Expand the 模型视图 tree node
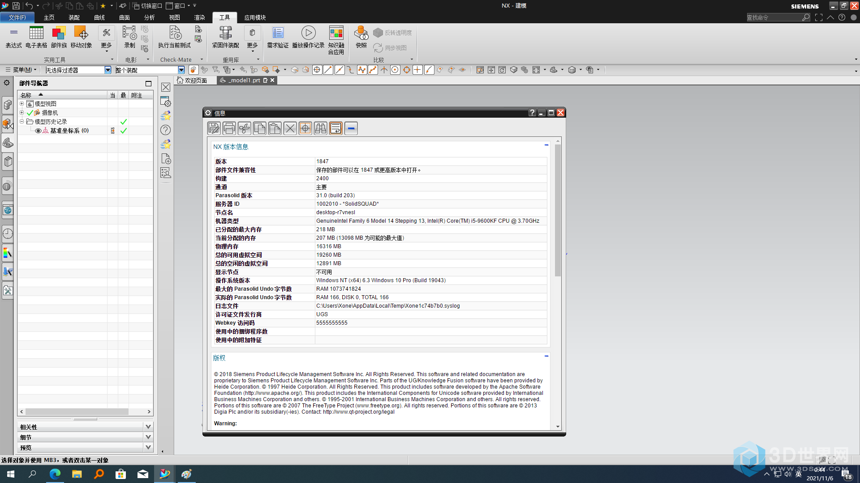860x483 pixels. pos(21,104)
